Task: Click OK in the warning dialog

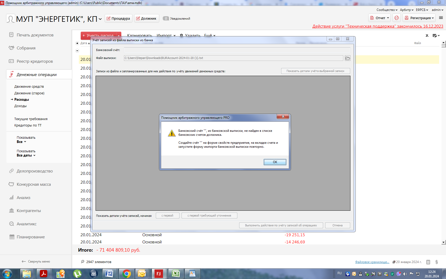Action: coord(275,162)
